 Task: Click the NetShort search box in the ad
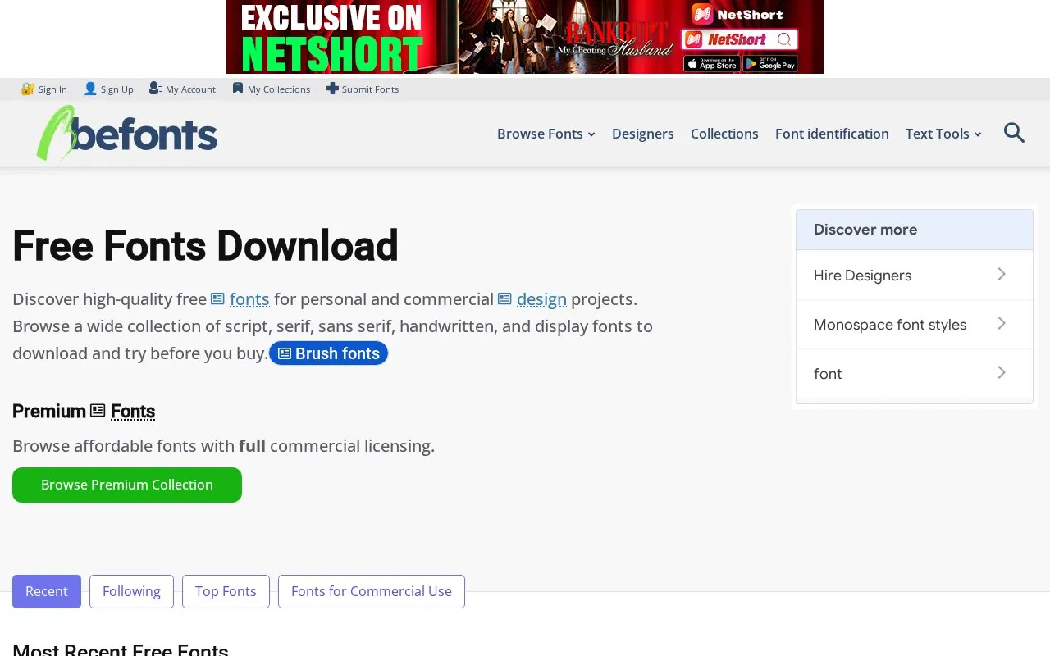[x=740, y=39]
